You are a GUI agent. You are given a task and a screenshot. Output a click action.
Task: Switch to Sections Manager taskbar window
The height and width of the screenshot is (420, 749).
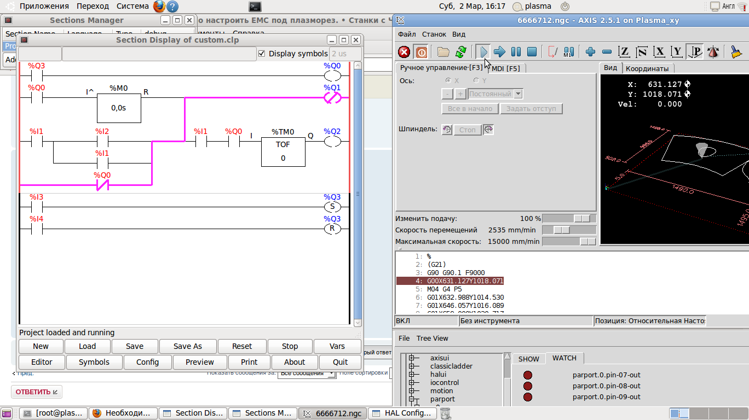[x=262, y=413]
